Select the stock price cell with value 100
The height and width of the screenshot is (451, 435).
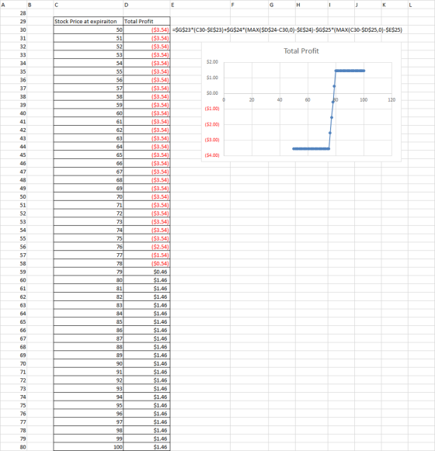point(88,447)
